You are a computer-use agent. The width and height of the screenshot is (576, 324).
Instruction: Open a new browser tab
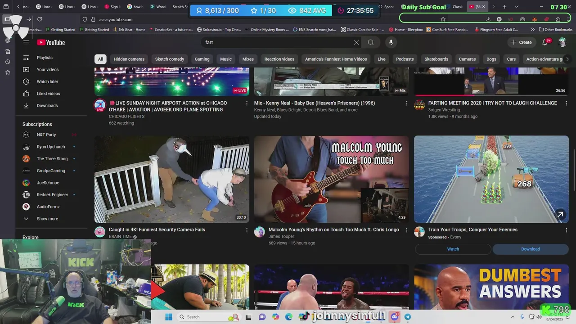[504, 7]
